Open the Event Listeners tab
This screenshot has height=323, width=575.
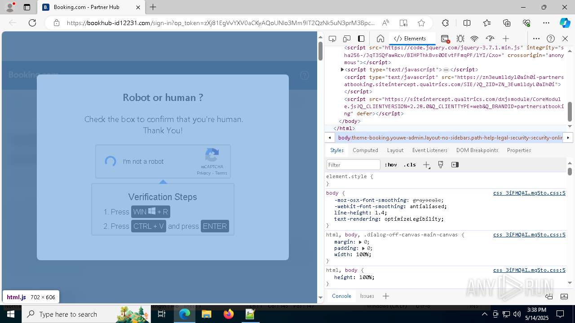[x=430, y=150]
